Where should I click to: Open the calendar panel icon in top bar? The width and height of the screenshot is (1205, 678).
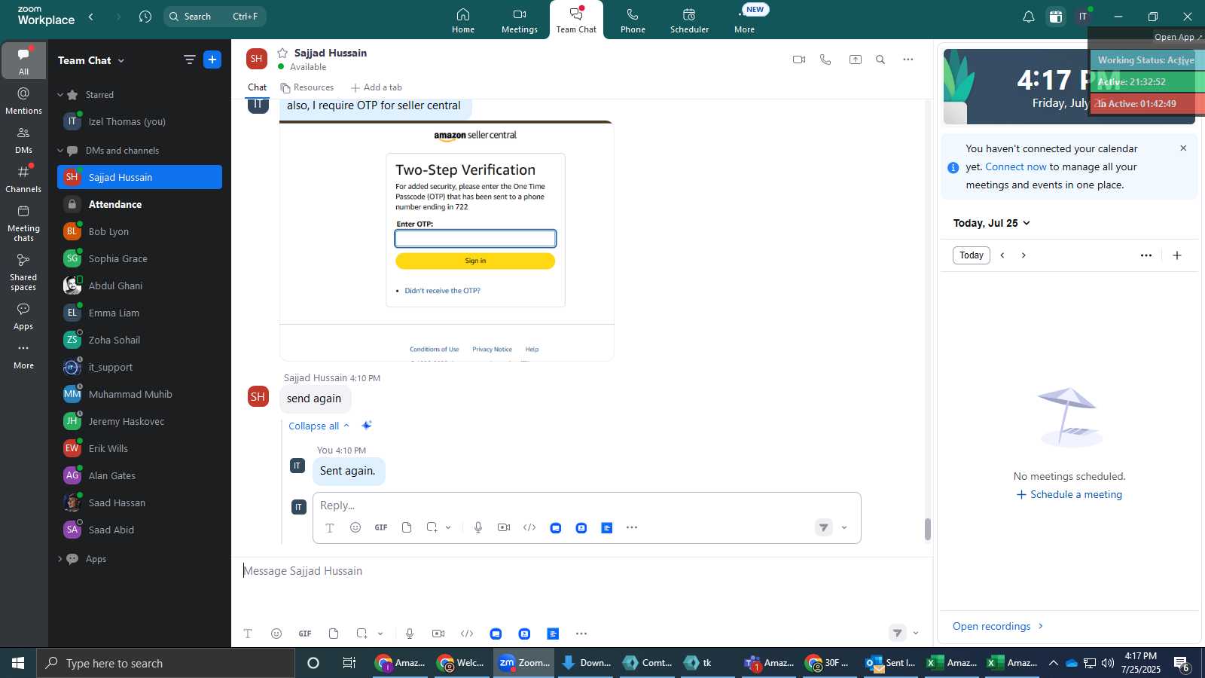[x=1056, y=17]
